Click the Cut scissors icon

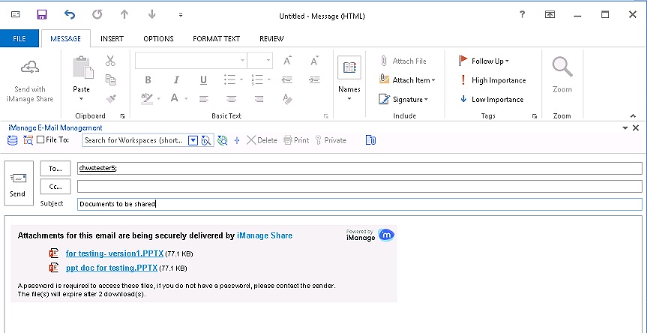110,61
